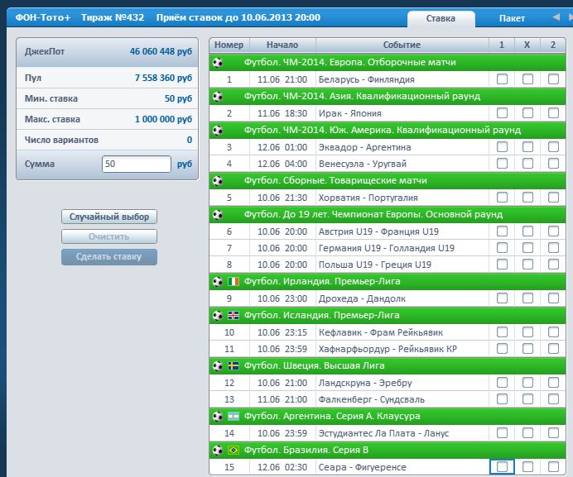573x477 pixels.
Task: Click the Номер column header
Action: [229, 45]
